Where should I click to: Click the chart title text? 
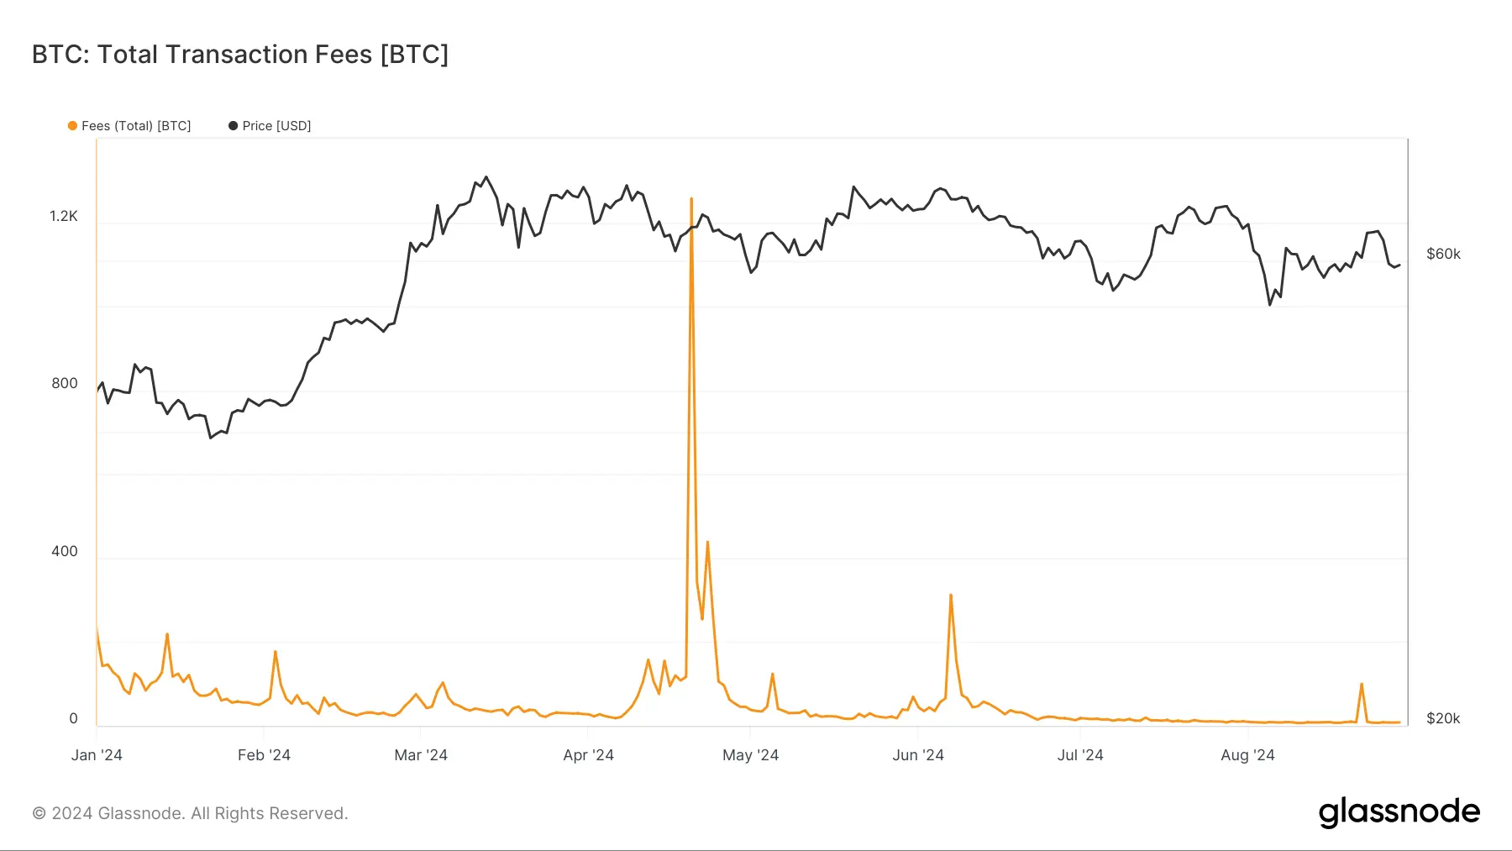point(240,55)
